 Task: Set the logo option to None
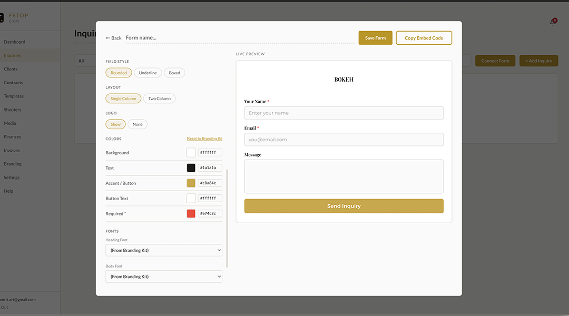(x=138, y=124)
